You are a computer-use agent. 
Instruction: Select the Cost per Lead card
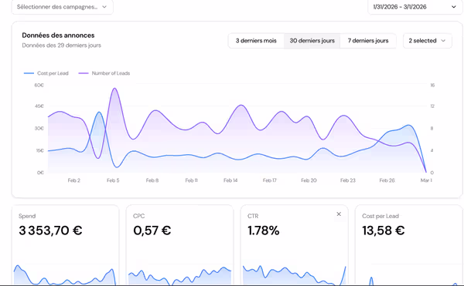pyautogui.click(x=408, y=245)
